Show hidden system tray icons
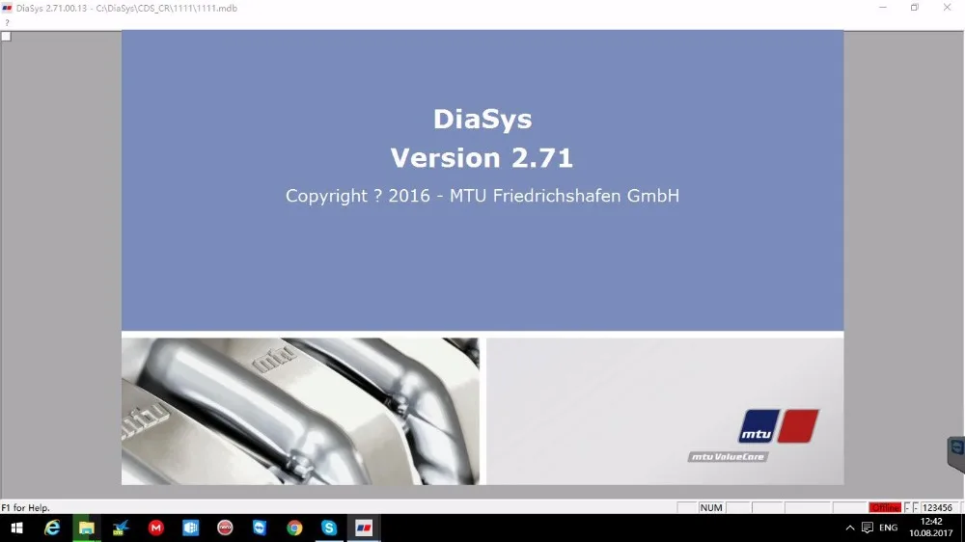Image resolution: width=965 pixels, height=542 pixels. click(x=850, y=528)
